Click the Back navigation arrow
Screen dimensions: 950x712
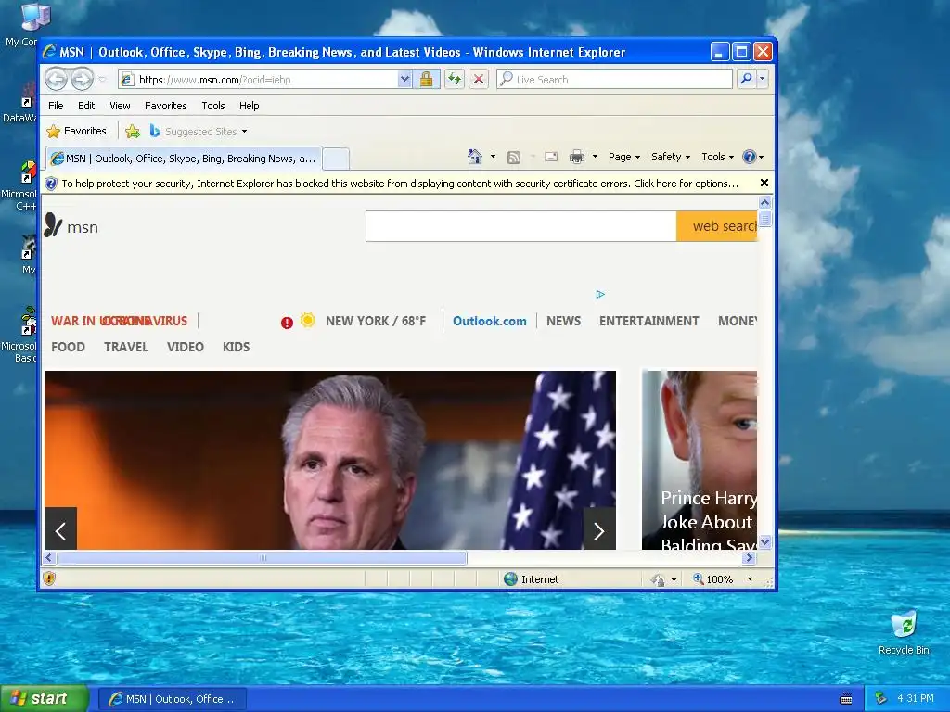[57, 79]
